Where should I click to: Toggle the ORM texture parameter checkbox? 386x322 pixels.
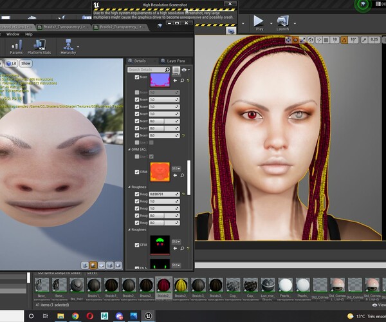137,172
